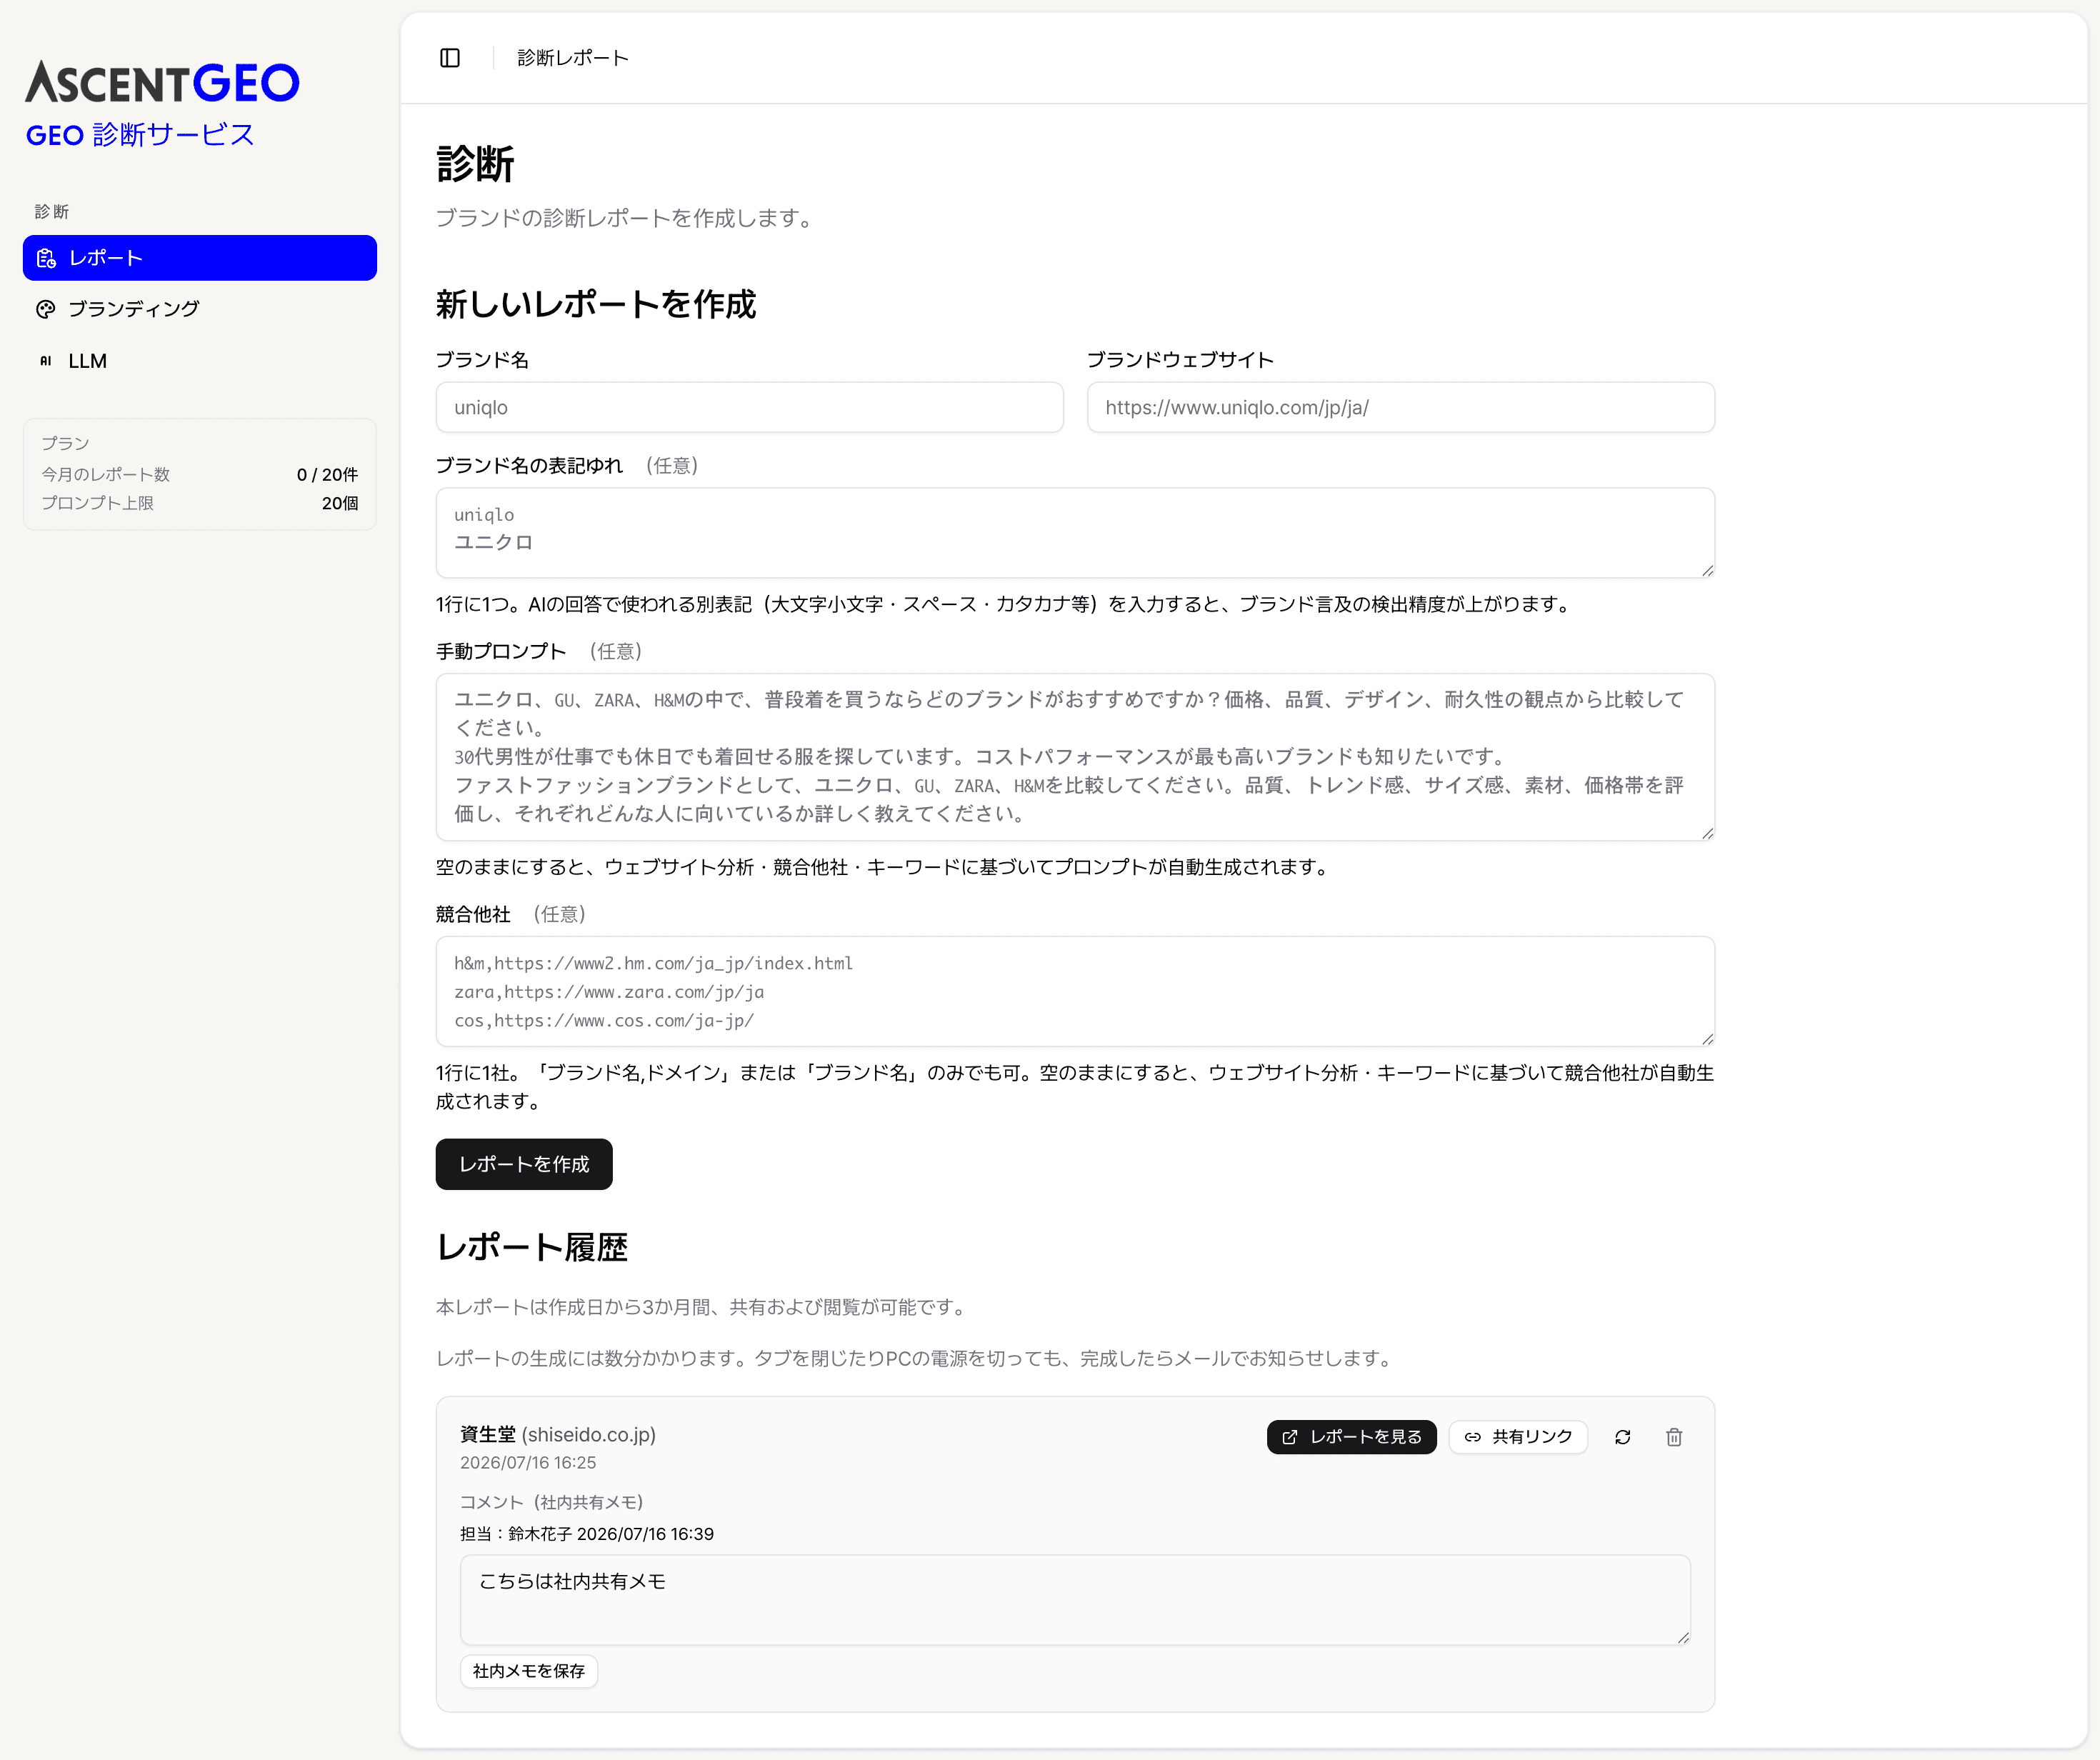2100x1760 pixels.
Task: Click the 資生堂 (shiseido.co.jp) report title
Action: point(558,1434)
